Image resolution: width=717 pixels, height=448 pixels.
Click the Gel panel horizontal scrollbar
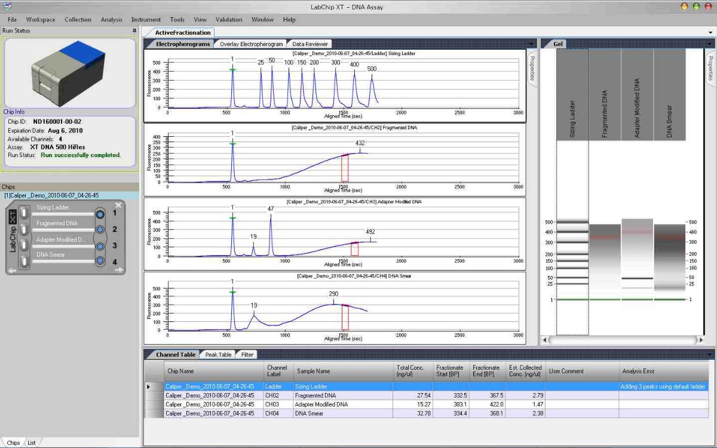point(621,340)
